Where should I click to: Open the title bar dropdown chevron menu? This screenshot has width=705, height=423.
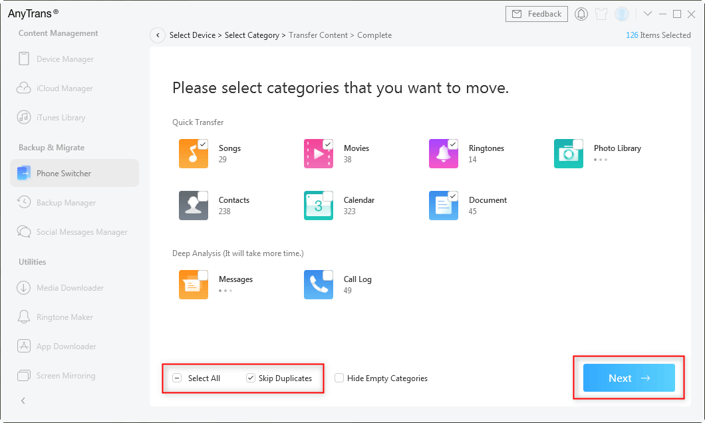pos(648,14)
